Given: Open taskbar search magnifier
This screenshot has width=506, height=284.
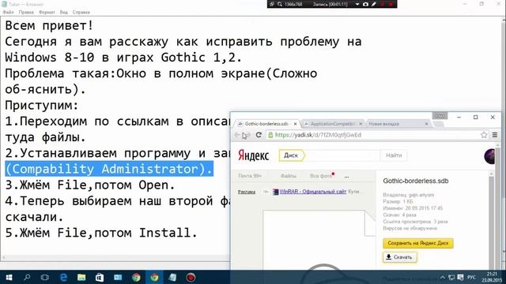Looking at the screenshot, I should point(27,277).
